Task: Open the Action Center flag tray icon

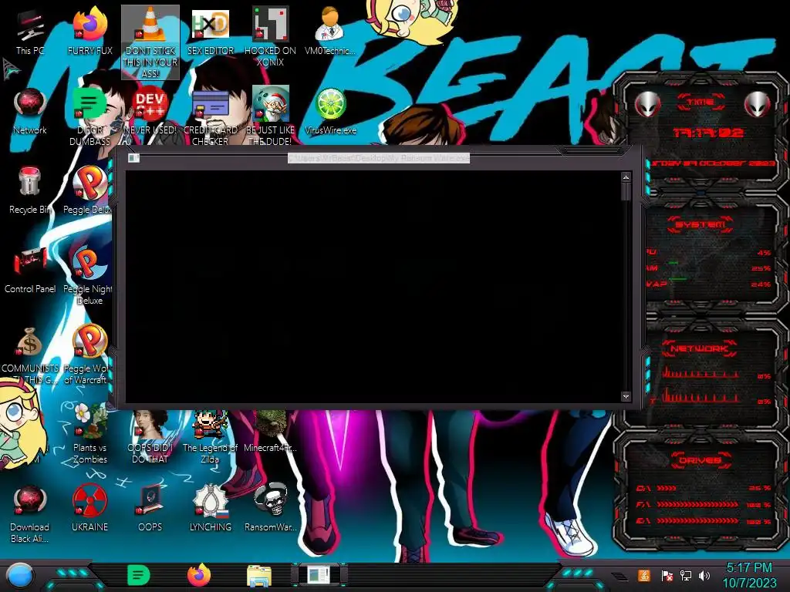Action: click(667, 575)
